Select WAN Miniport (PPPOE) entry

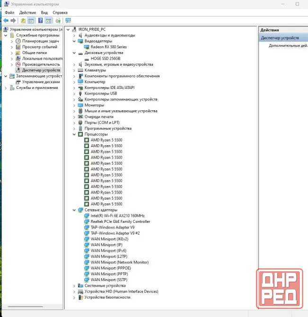pos(111,268)
